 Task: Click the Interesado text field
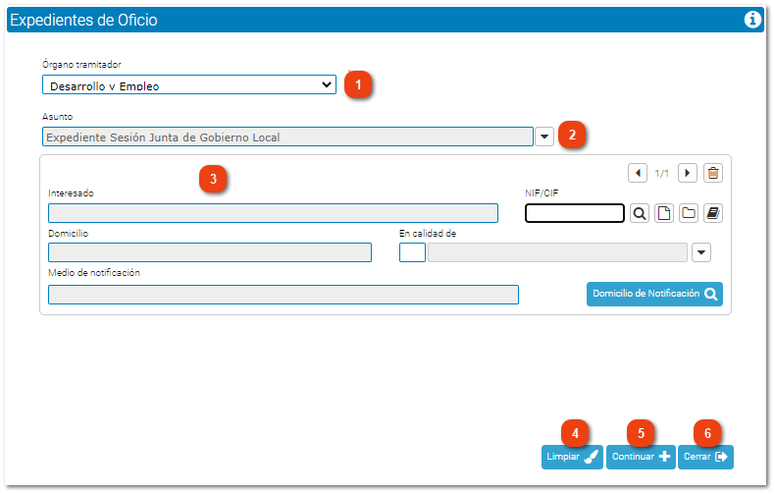tap(273, 213)
